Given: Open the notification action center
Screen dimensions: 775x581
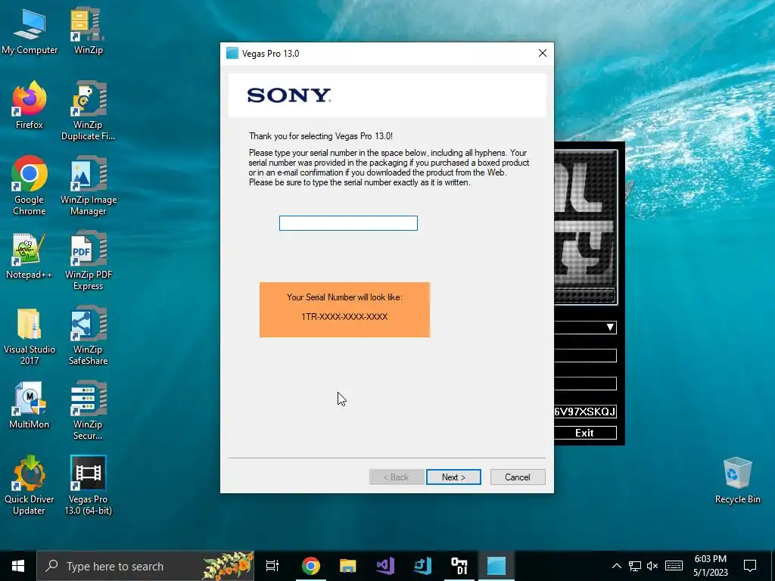Looking at the screenshot, I should pyautogui.click(x=750, y=566).
